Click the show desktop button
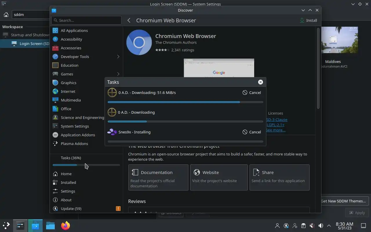This screenshot has height=232, width=371. 363,226
